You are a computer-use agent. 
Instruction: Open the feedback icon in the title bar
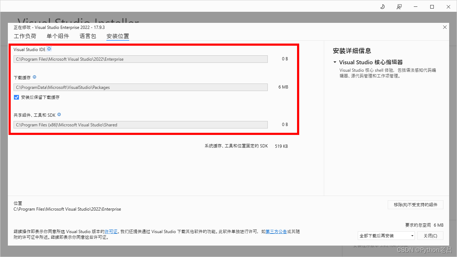click(399, 6)
